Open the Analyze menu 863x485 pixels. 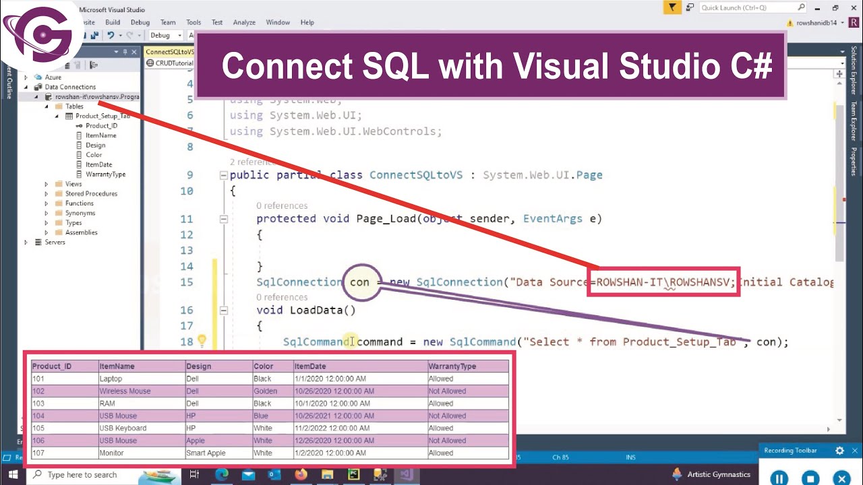coord(244,22)
